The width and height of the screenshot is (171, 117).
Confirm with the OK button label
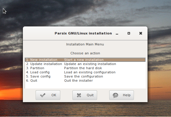pyautogui.click(x=54, y=95)
